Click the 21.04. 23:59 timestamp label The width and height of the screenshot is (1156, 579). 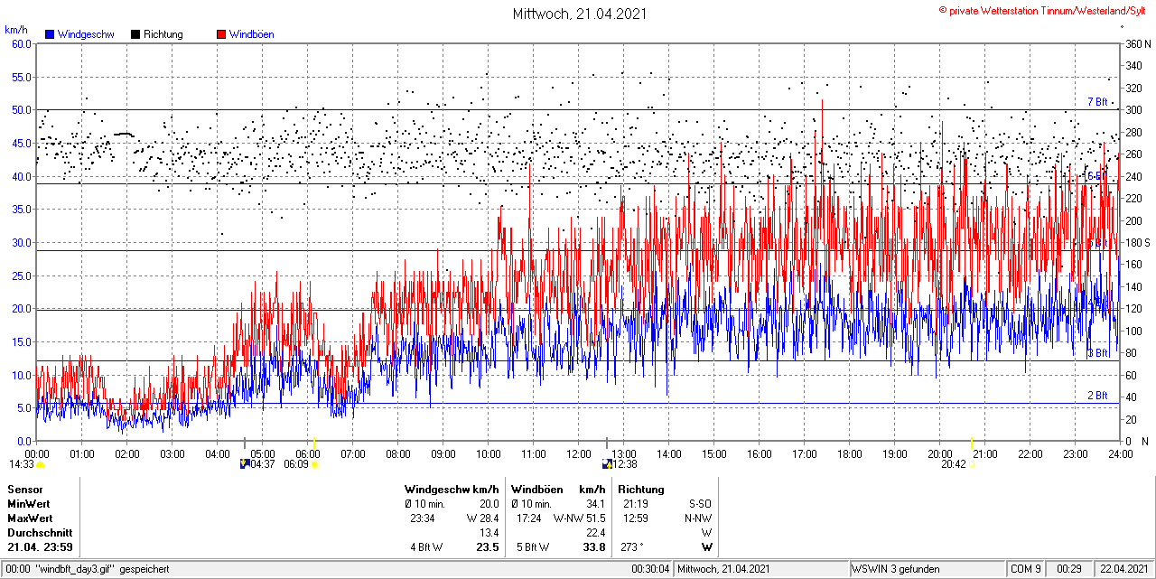coord(41,547)
